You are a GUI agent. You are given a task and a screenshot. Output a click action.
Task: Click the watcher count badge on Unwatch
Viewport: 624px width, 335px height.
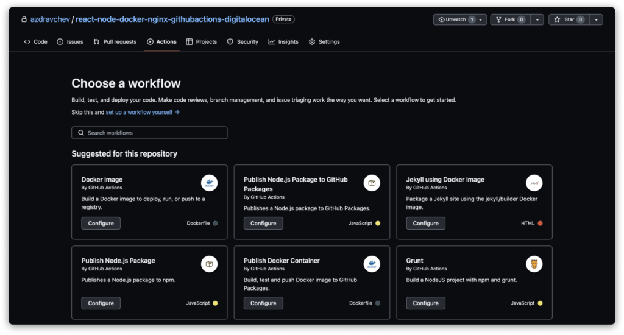pos(472,19)
